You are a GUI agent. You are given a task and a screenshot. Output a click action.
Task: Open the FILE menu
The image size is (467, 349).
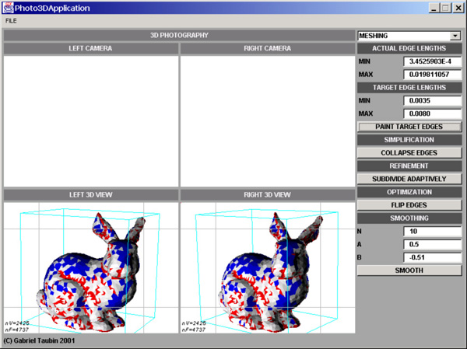click(11, 21)
